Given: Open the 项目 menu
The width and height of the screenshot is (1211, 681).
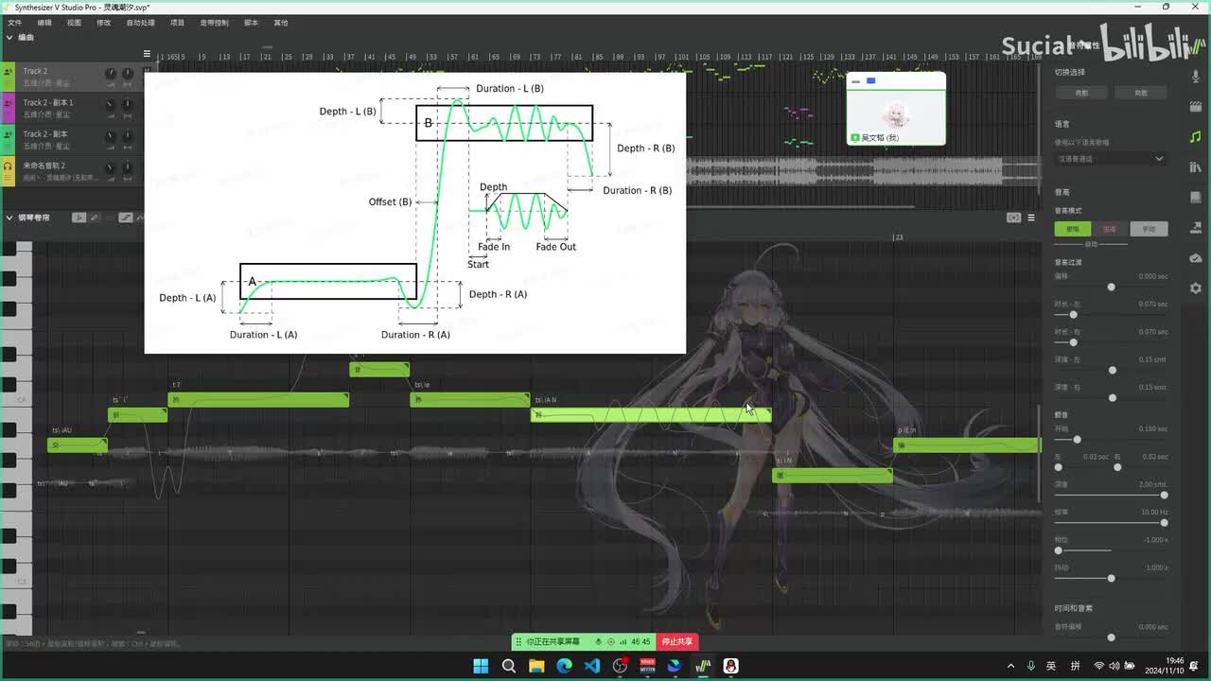Looking at the screenshot, I should pyautogui.click(x=177, y=23).
